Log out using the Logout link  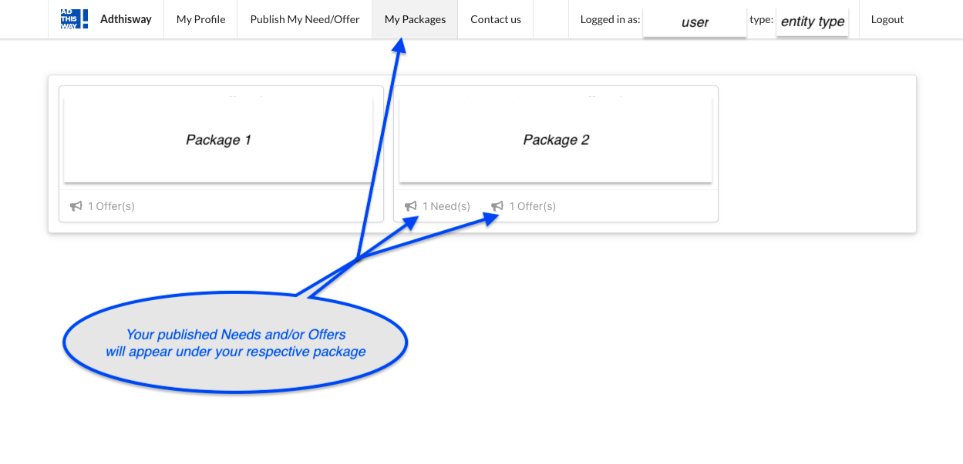(887, 19)
